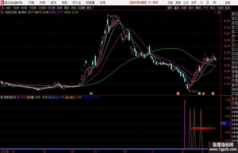This screenshot has width=238, height=153.
Task: Open the mail envelope icon
Action: tap(215, 3)
